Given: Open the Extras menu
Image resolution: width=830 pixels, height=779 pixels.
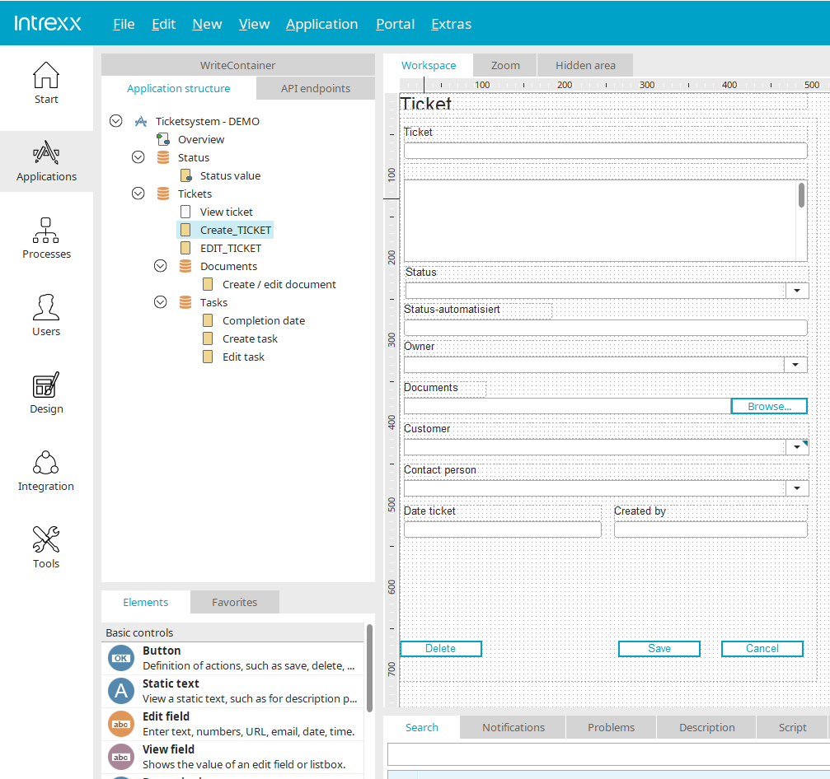Looking at the screenshot, I should (x=451, y=25).
